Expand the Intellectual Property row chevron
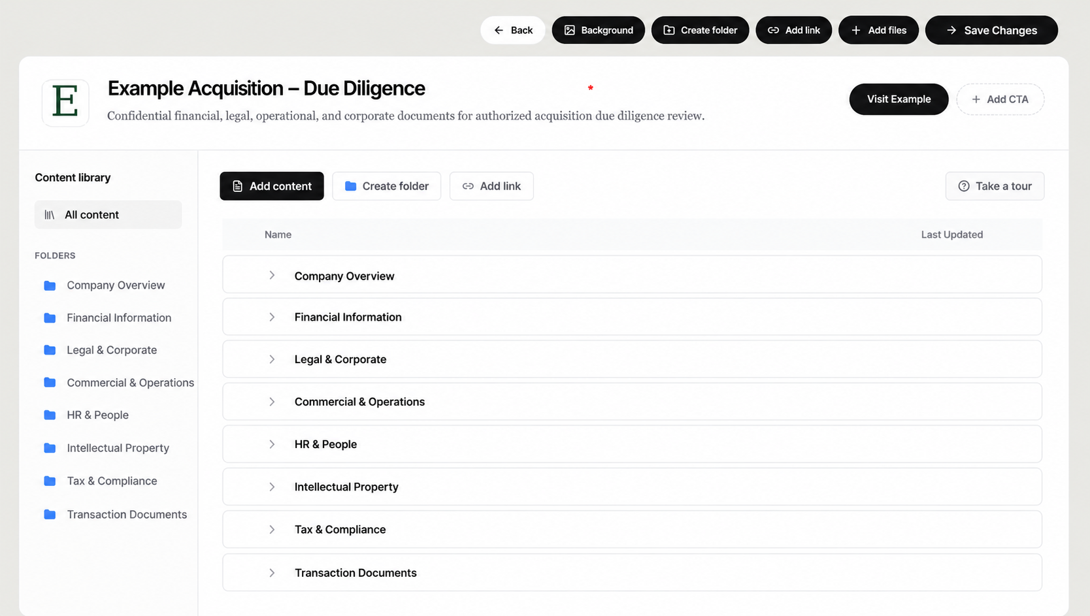This screenshot has height=616, width=1090. 272,487
